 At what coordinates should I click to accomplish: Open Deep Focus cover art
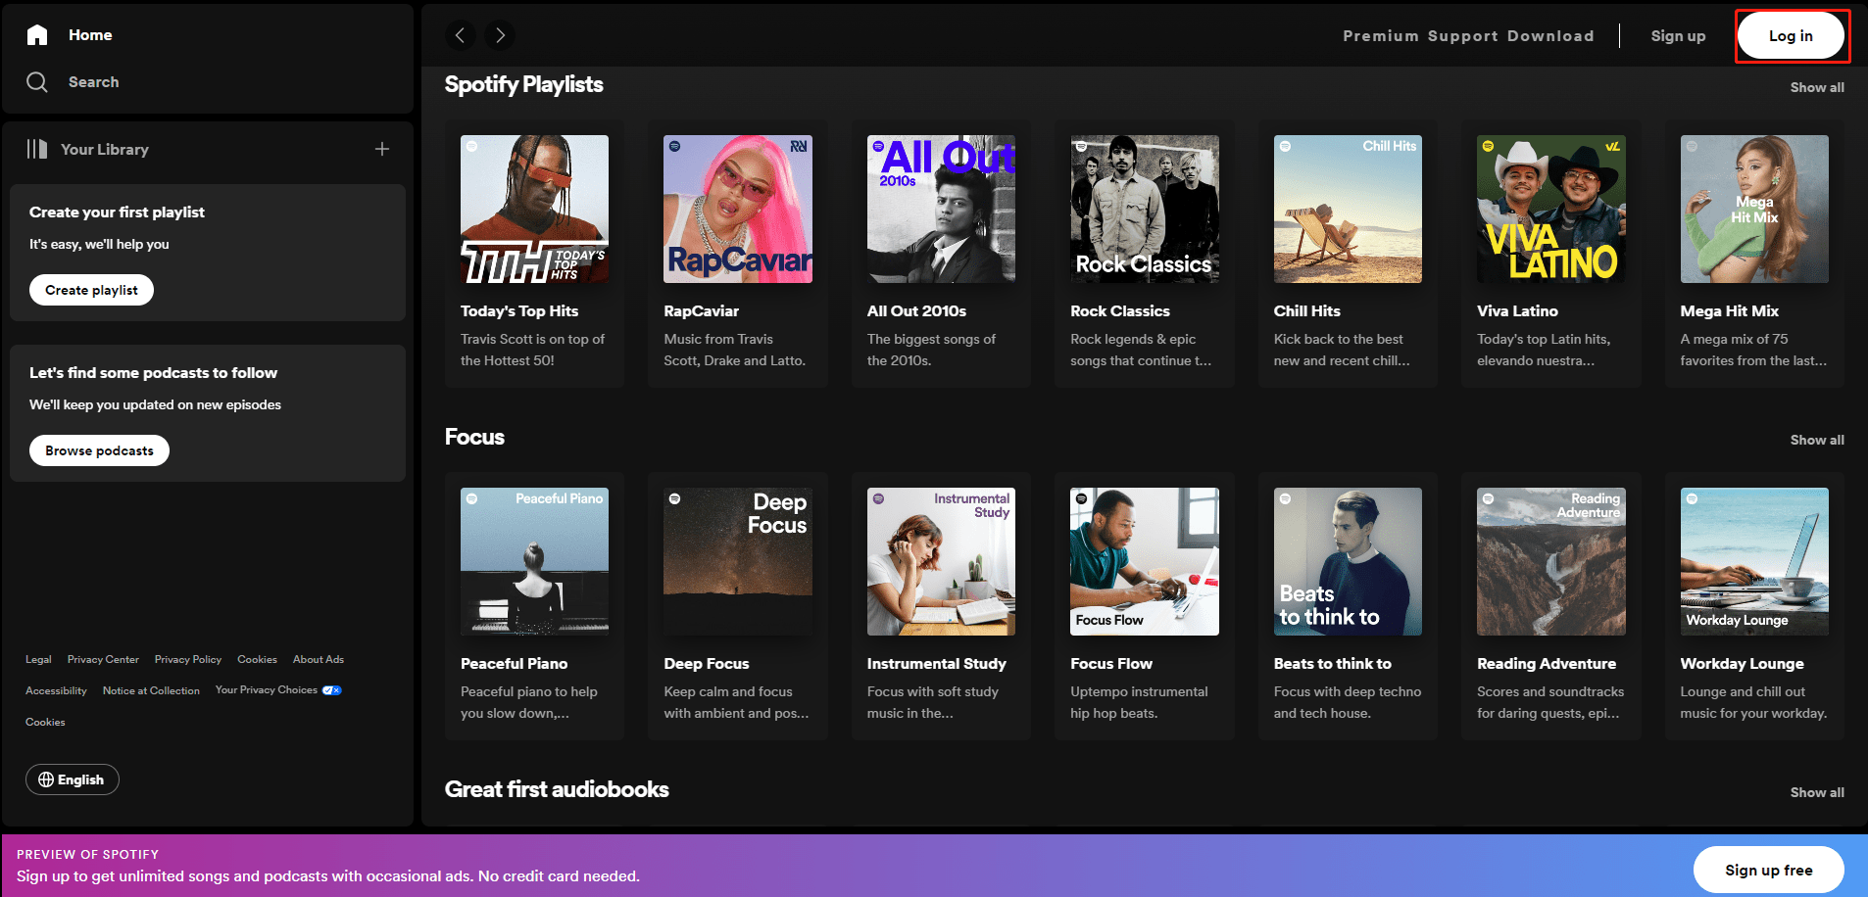[x=738, y=561]
